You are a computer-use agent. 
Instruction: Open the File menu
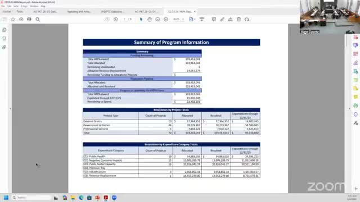click(3, 6)
